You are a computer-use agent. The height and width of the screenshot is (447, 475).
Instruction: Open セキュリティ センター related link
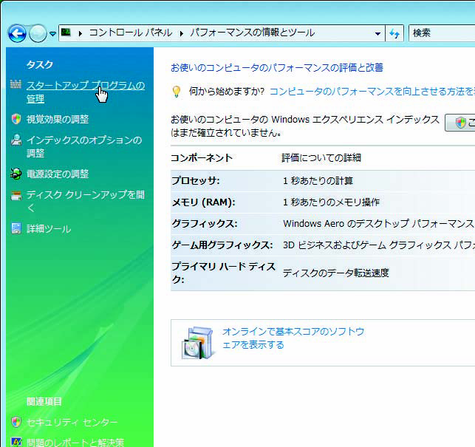tap(72, 422)
